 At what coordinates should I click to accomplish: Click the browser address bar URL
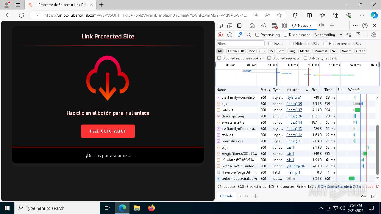(x=146, y=15)
